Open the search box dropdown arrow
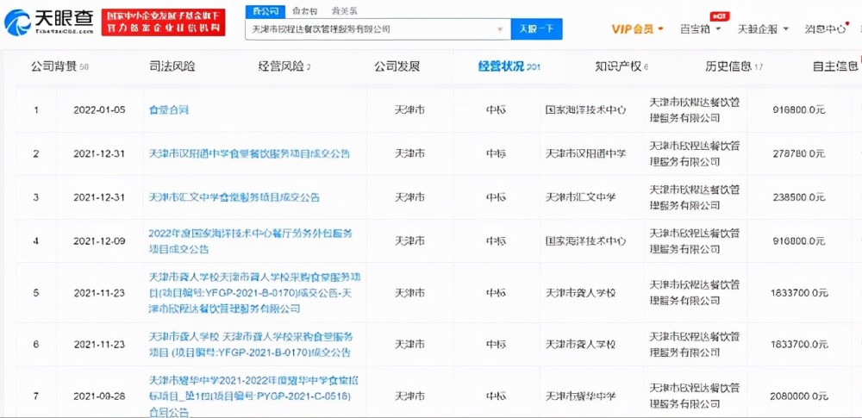This screenshot has height=418, width=862. point(500,29)
